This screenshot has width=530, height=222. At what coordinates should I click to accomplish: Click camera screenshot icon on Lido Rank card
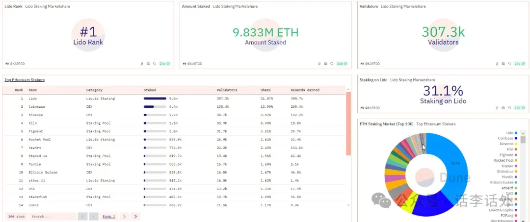tap(148, 63)
